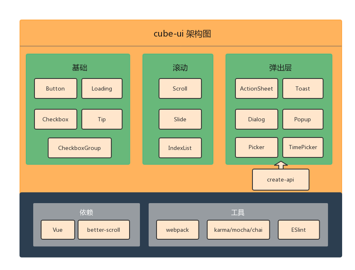Click the 弹出层 section heading
Viewport: 355px width, 270px height.
click(x=280, y=67)
